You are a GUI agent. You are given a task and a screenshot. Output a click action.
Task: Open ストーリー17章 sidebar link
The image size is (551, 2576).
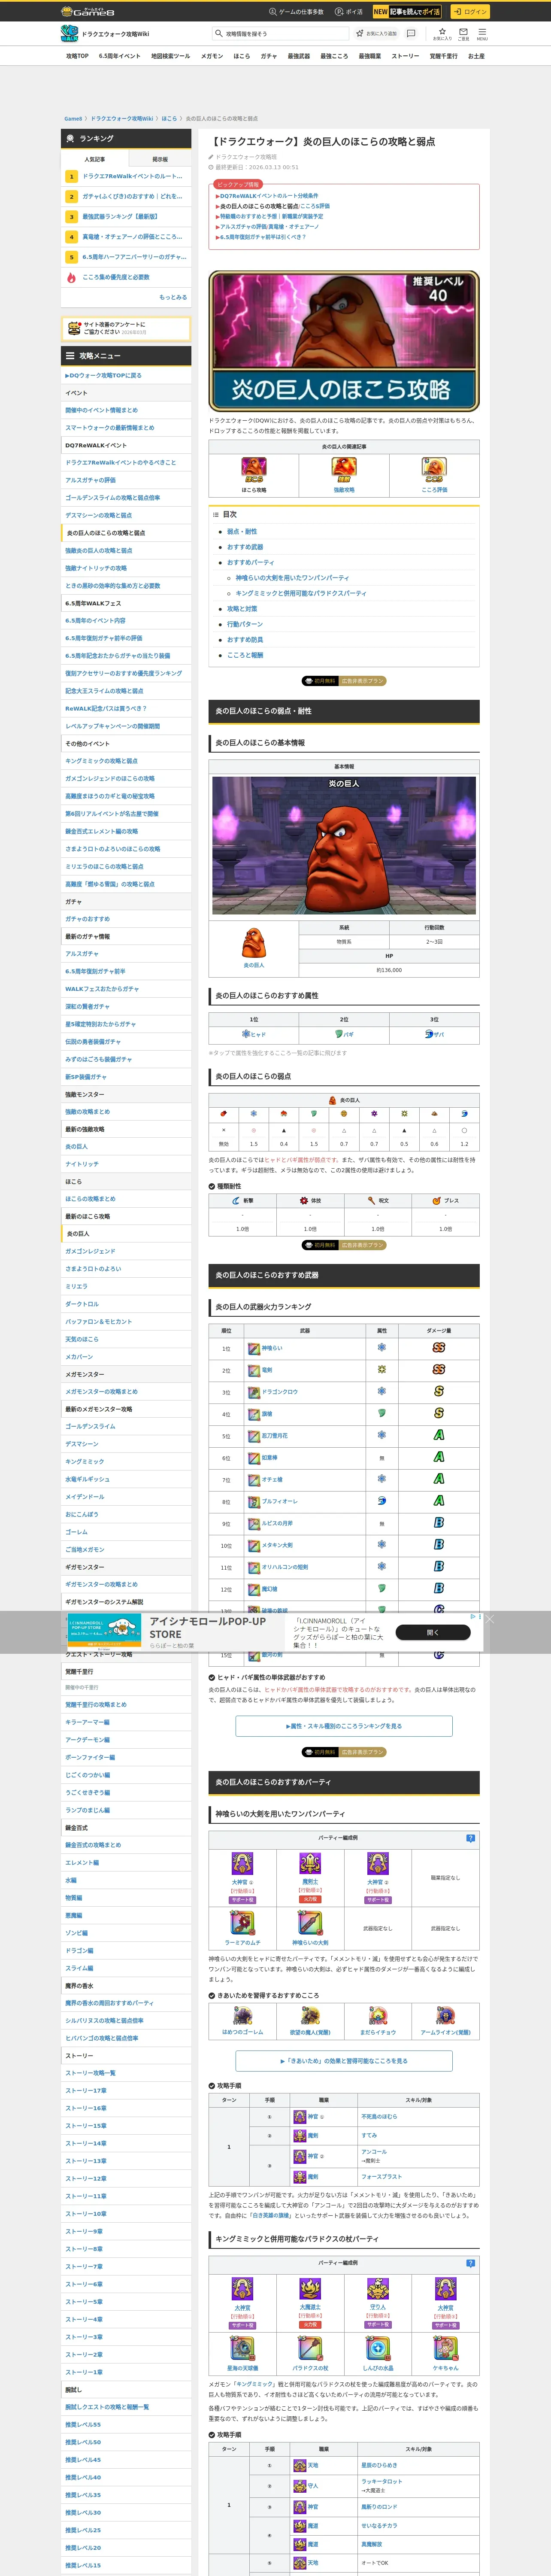click(x=86, y=2091)
